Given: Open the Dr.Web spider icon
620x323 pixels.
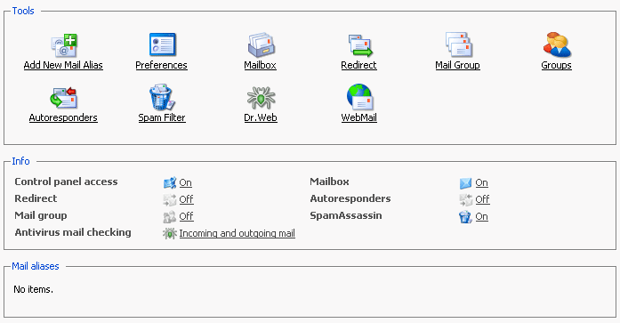Looking at the screenshot, I should tap(261, 98).
